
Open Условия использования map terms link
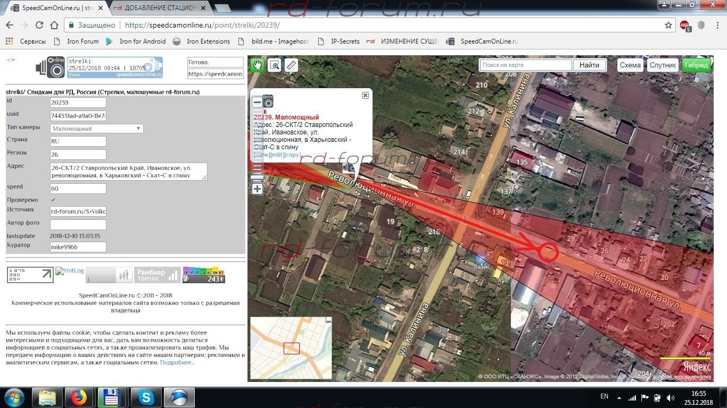[x=682, y=377]
